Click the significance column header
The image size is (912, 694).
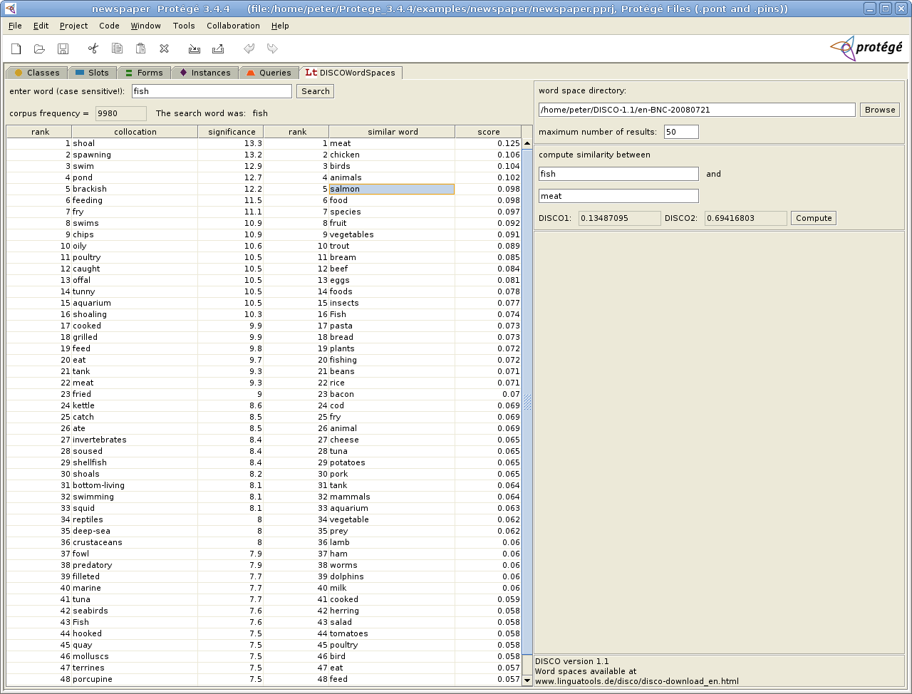231,132
